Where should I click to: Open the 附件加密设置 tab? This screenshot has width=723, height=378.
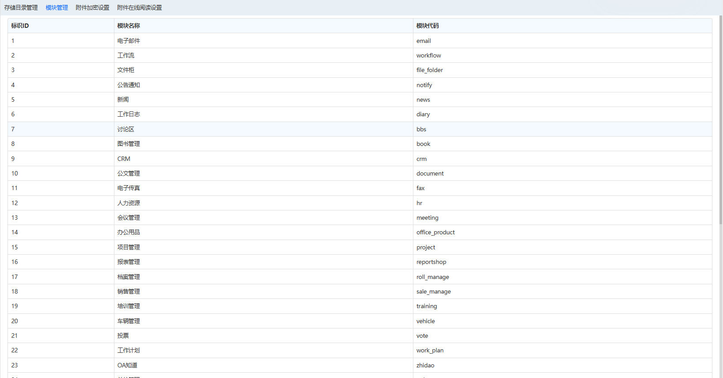coord(92,8)
